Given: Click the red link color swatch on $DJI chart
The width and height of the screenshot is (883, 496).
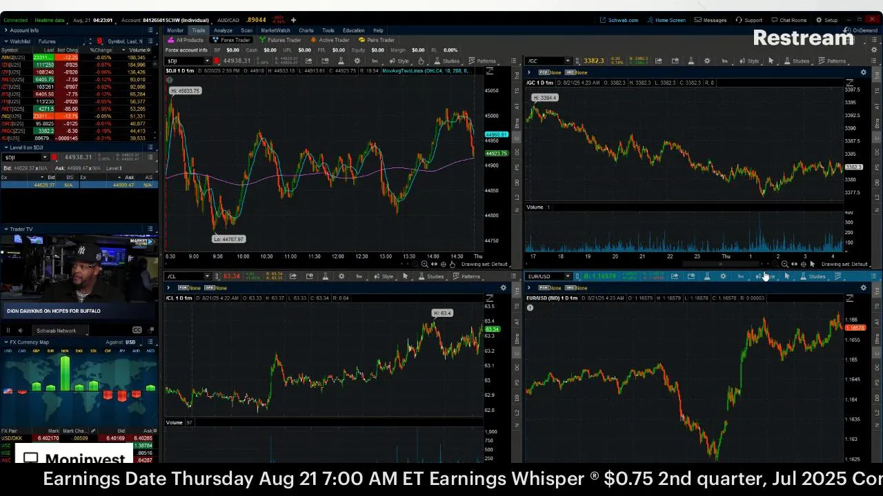Looking at the screenshot, I should point(216,61).
